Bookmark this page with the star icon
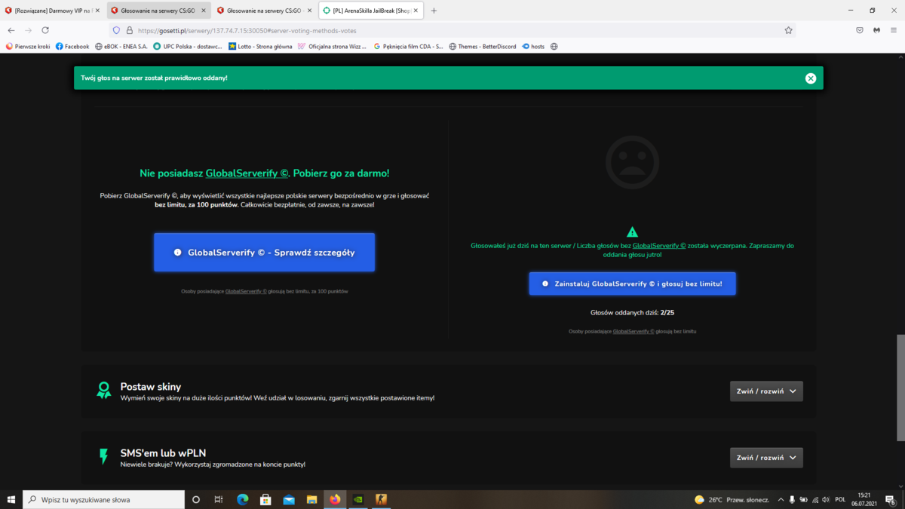 (x=788, y=30)
